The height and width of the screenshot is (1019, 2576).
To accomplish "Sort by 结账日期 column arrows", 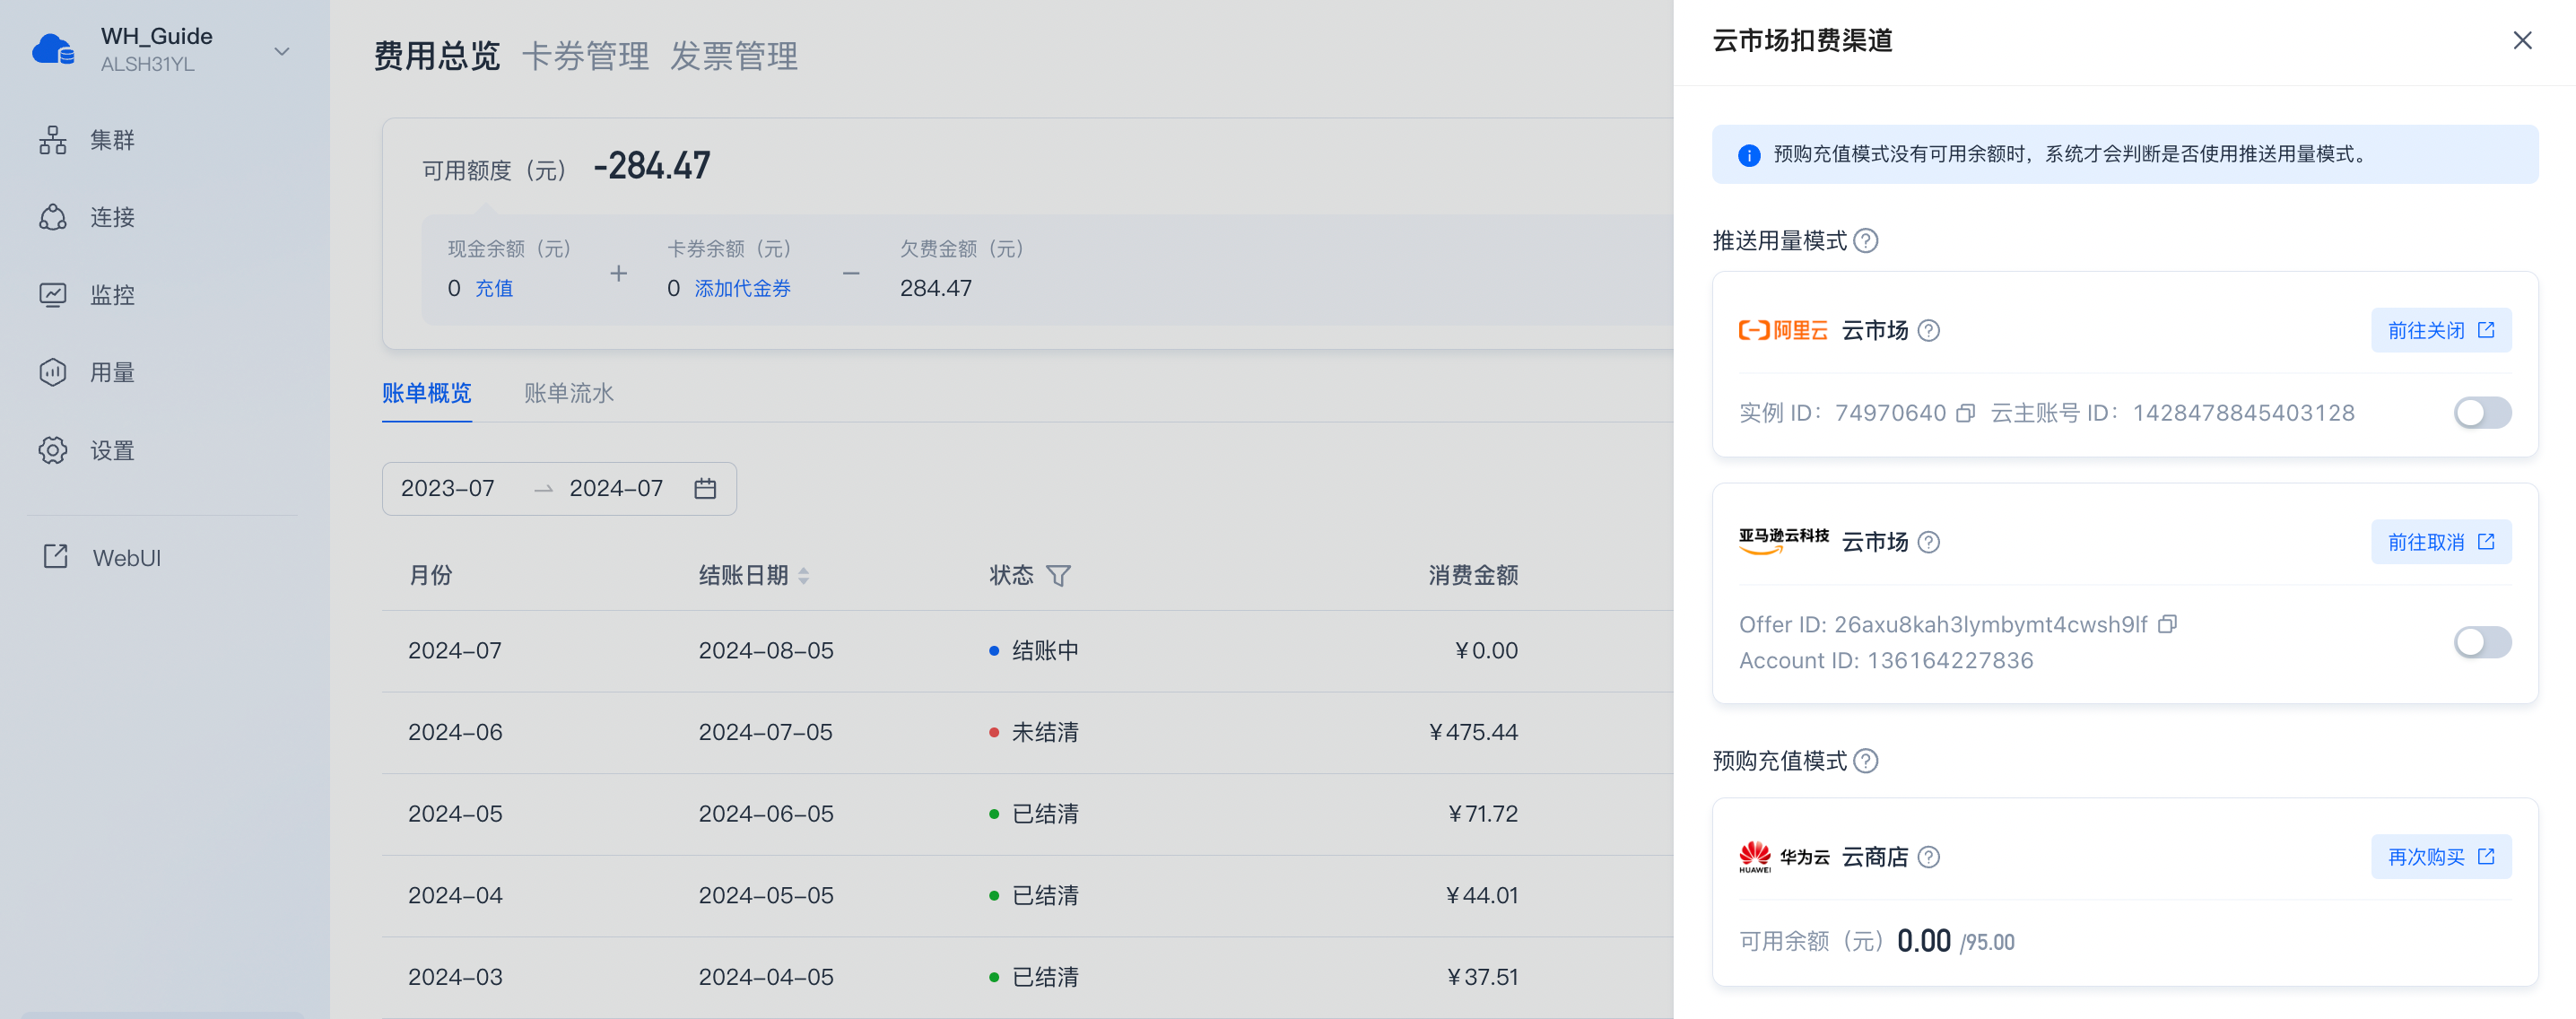I will tap(804, 575).
